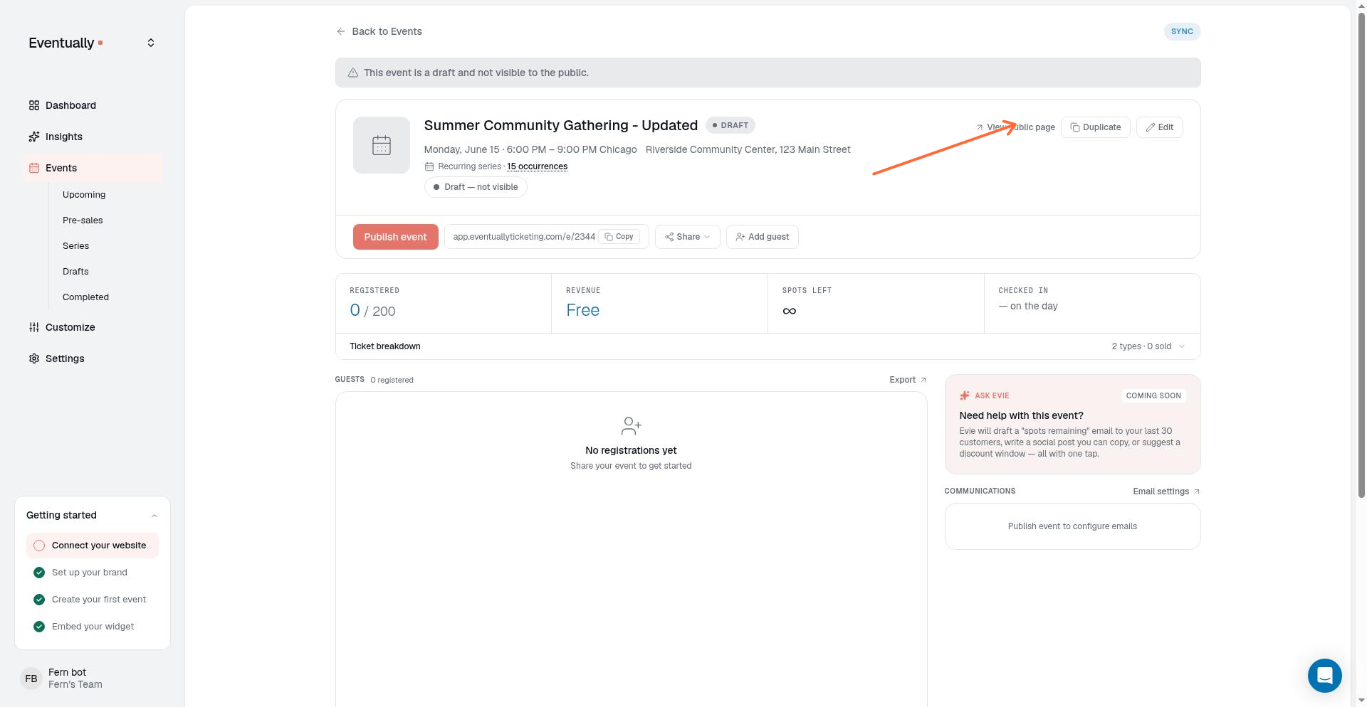Click Fern's Team account label
Screen dimensions: 1367x707
(x=75, y=685)
